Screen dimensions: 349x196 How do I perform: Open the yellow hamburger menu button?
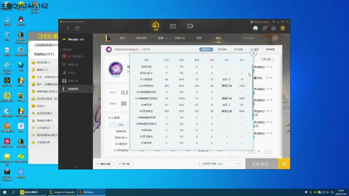coord(284,164)
